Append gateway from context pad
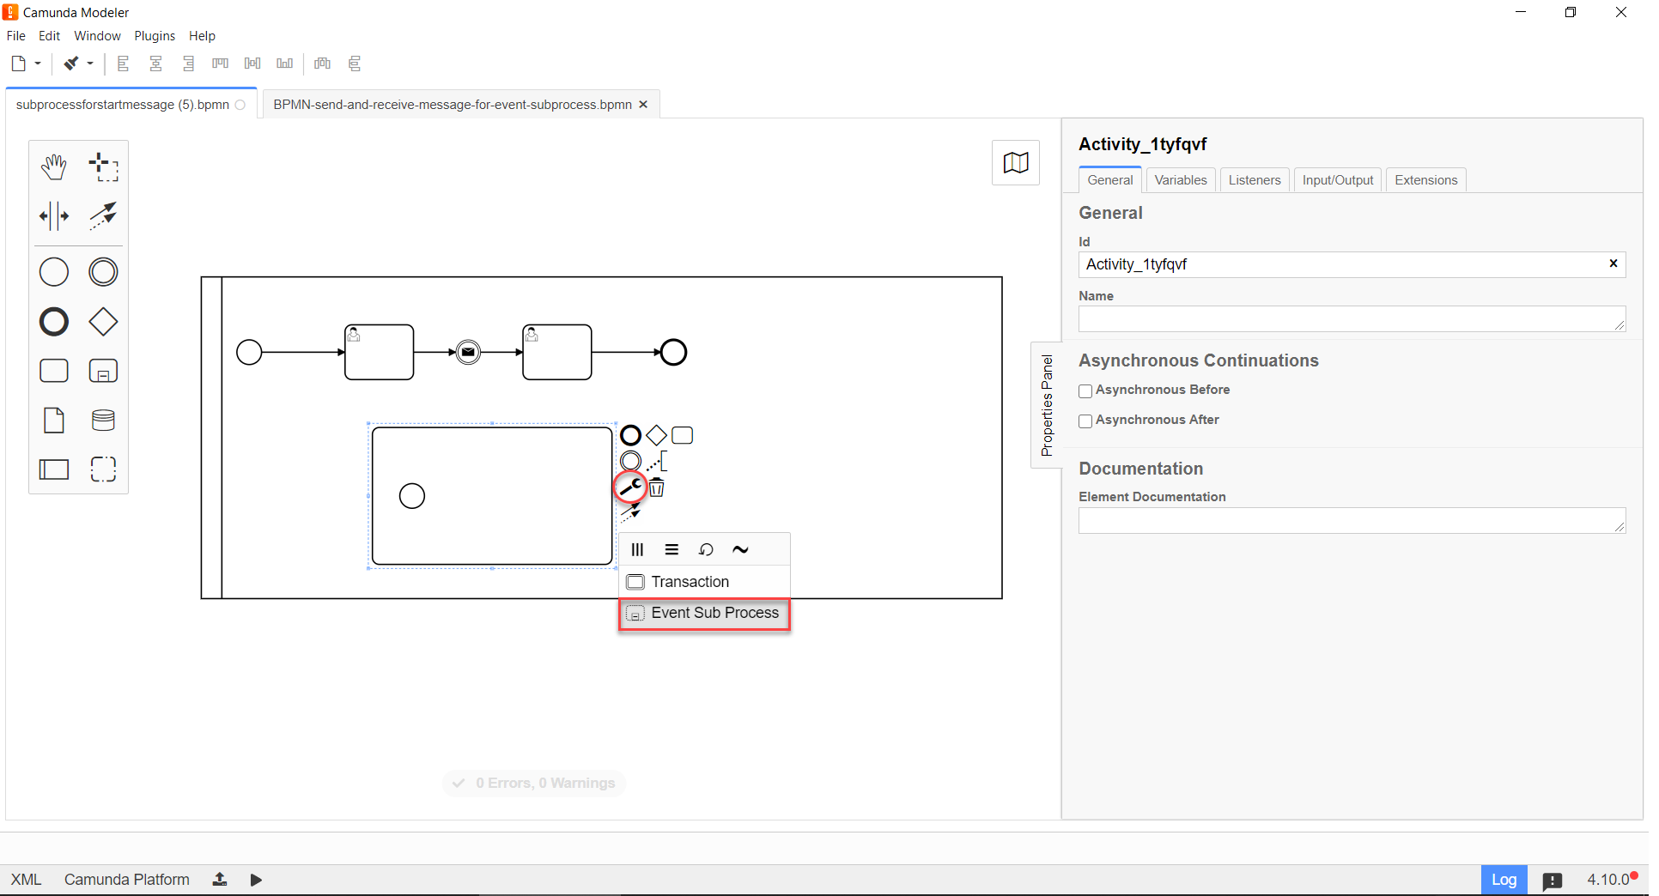Image resolution: width=1659 pixels, height=896 pixels. pyautogui.click(x=657, y=436)
